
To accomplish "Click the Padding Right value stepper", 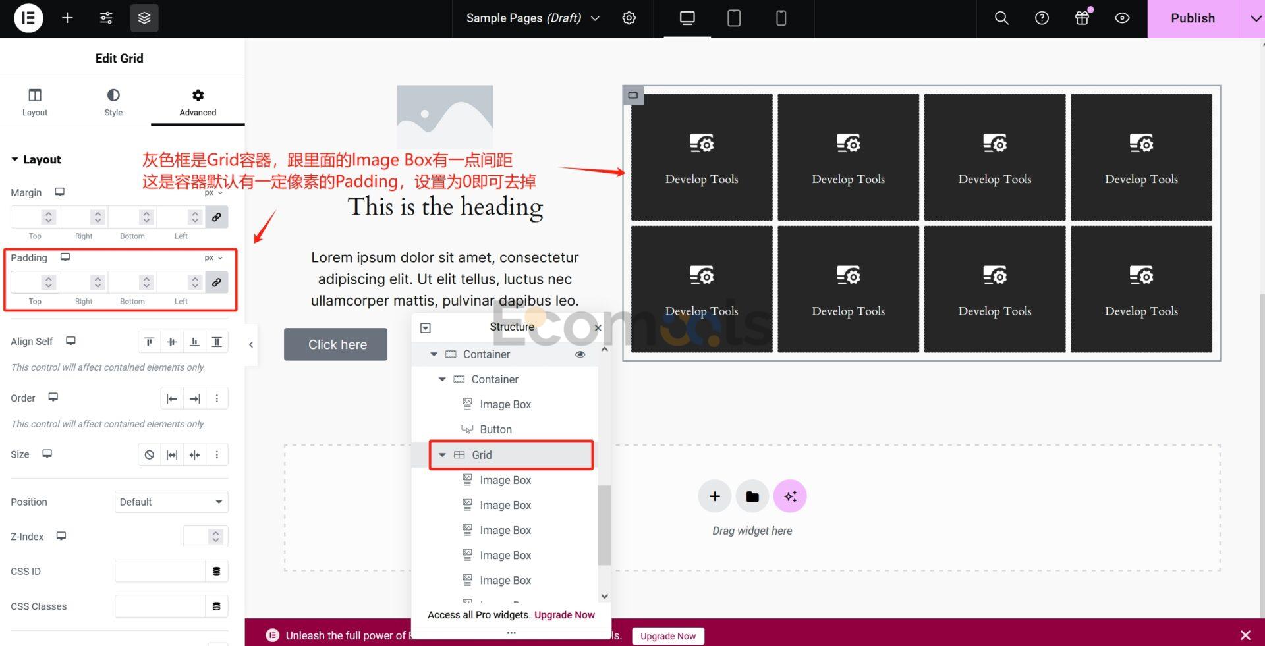I will coord(98,283).
